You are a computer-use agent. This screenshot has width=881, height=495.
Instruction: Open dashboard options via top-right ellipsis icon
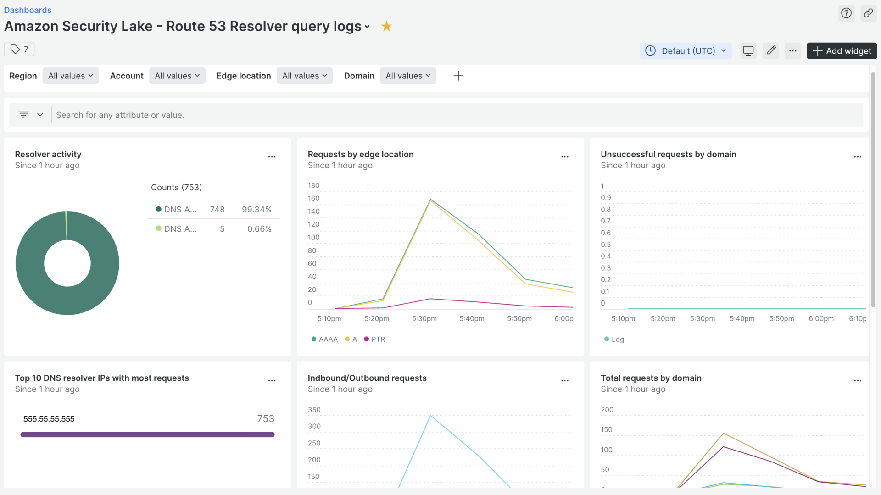pyautogui.click(x=792, y=51)
